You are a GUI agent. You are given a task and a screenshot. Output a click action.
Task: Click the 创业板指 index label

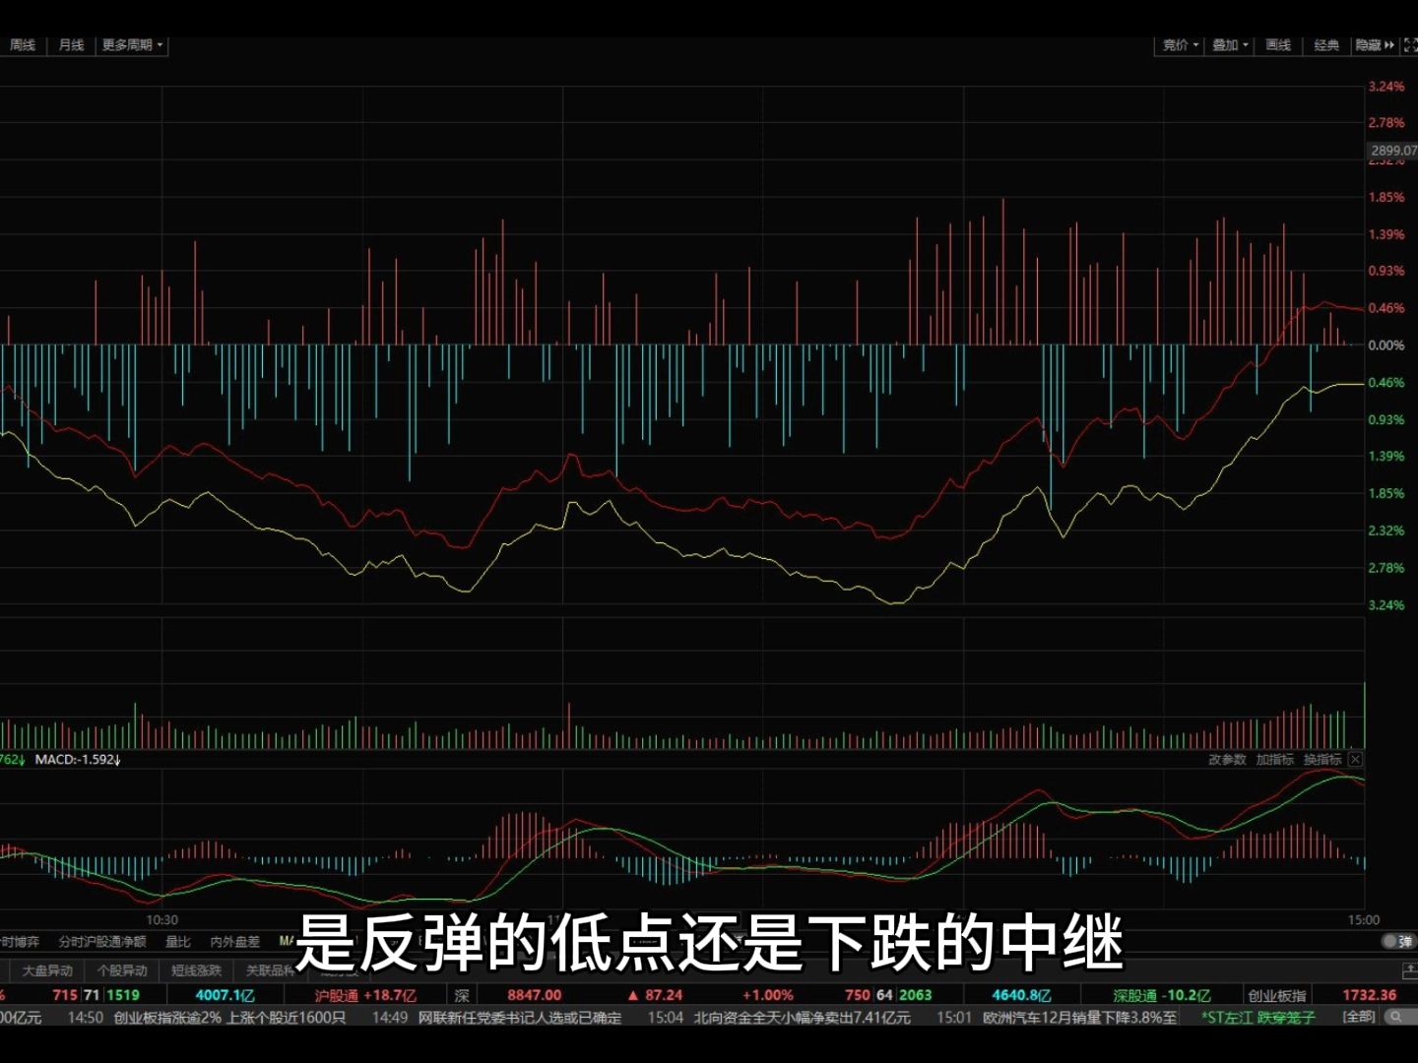(1277, 995)
